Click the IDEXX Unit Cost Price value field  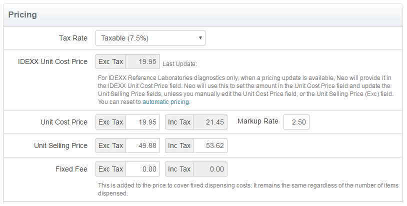[x=143, y=62]
